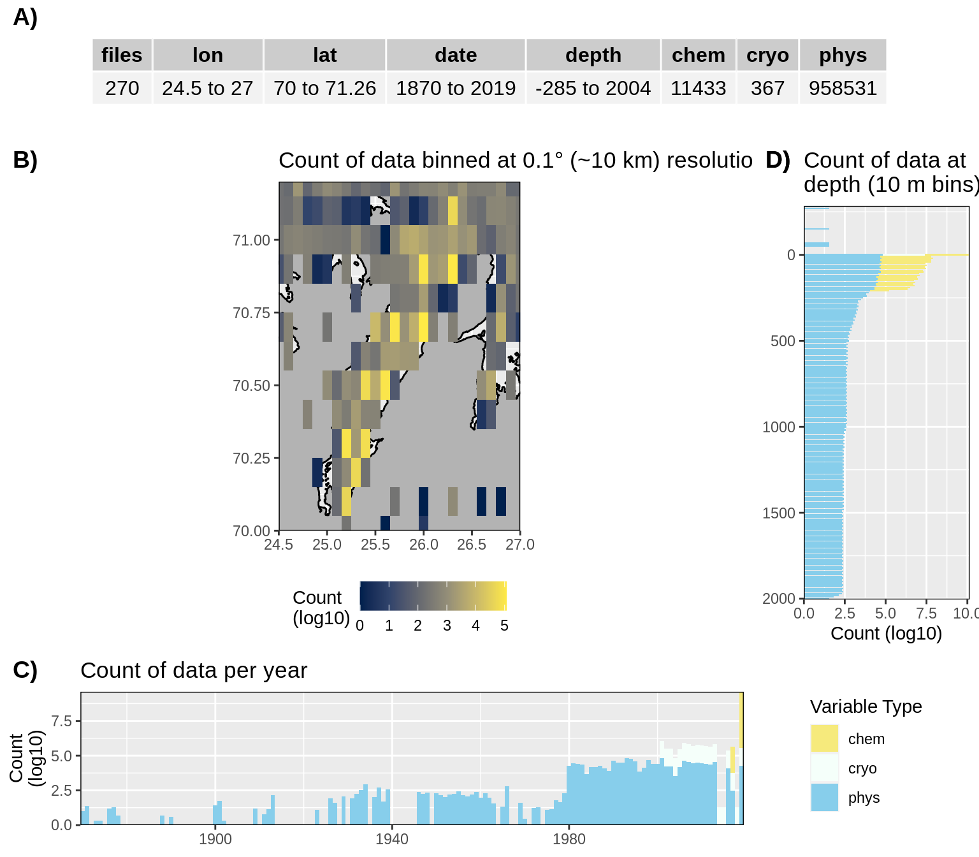Click the pale cryo legend swatch
The width and height of the screenshot is (979, 857).
pyautogui.click(x=824, y=768)
